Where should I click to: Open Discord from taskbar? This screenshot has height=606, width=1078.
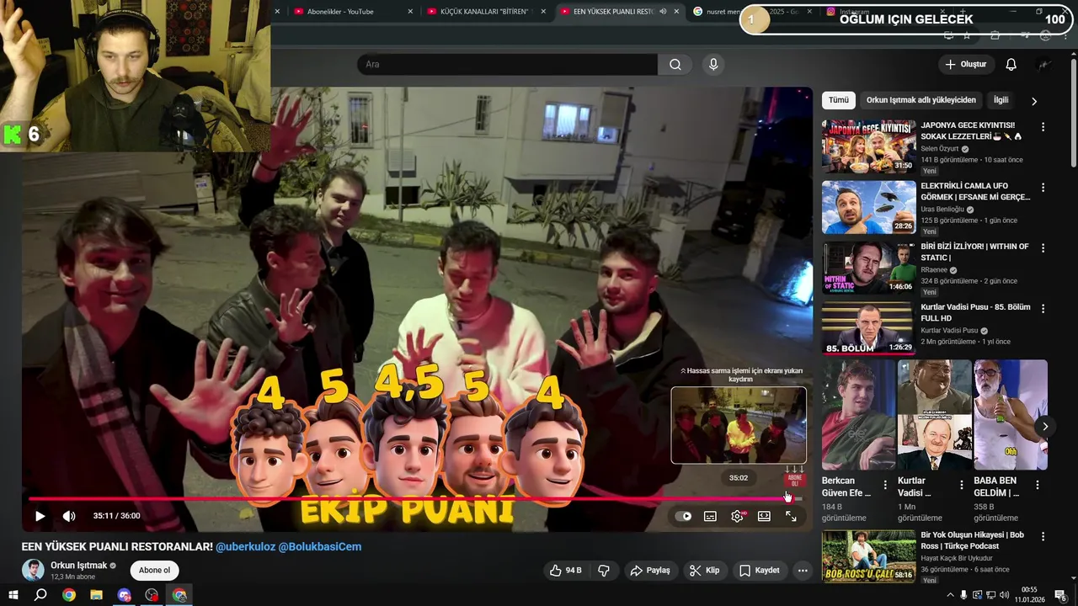pyautogui.click(x=125, y=595)
